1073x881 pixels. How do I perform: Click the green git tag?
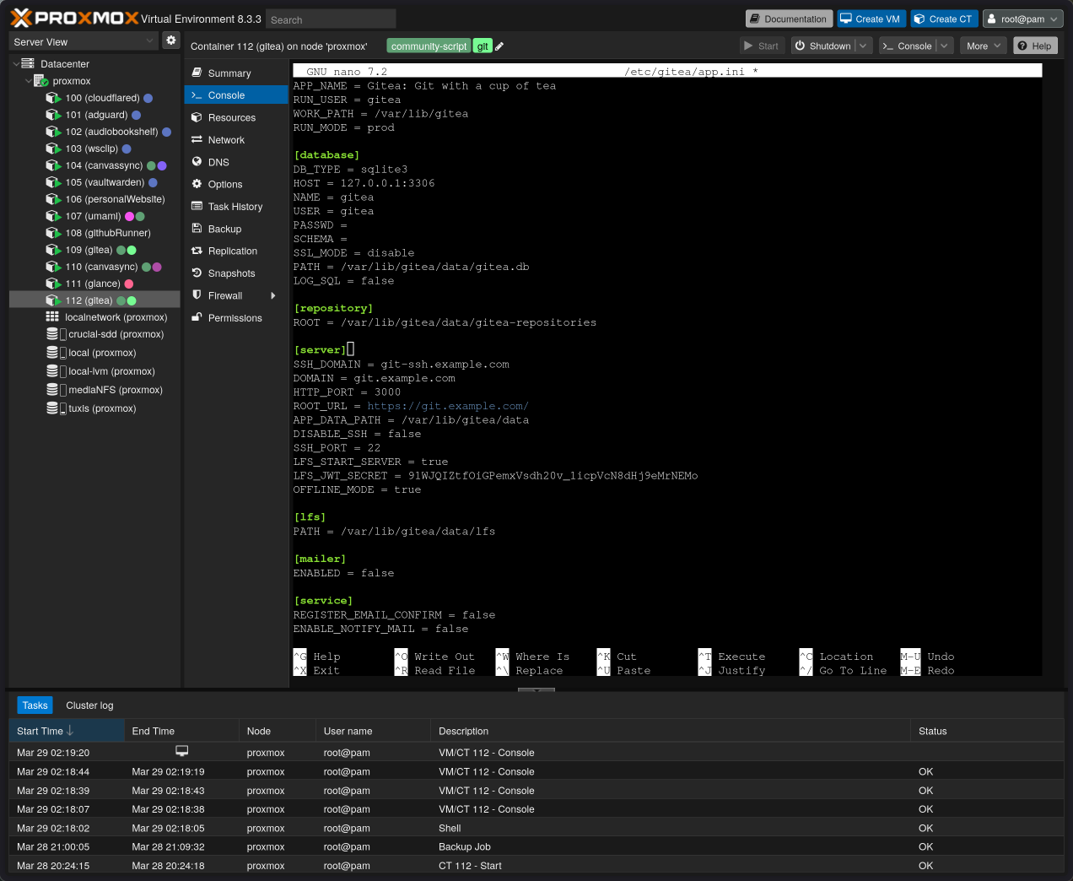coord(483,46)
